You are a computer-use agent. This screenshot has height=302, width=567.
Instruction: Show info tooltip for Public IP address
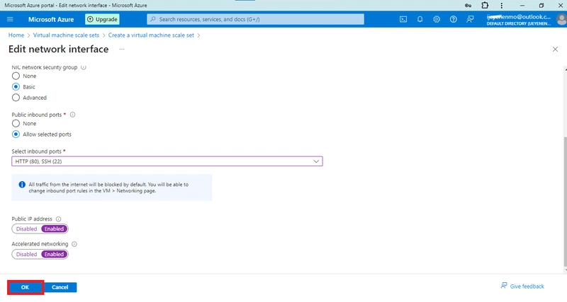pos(59,219)
